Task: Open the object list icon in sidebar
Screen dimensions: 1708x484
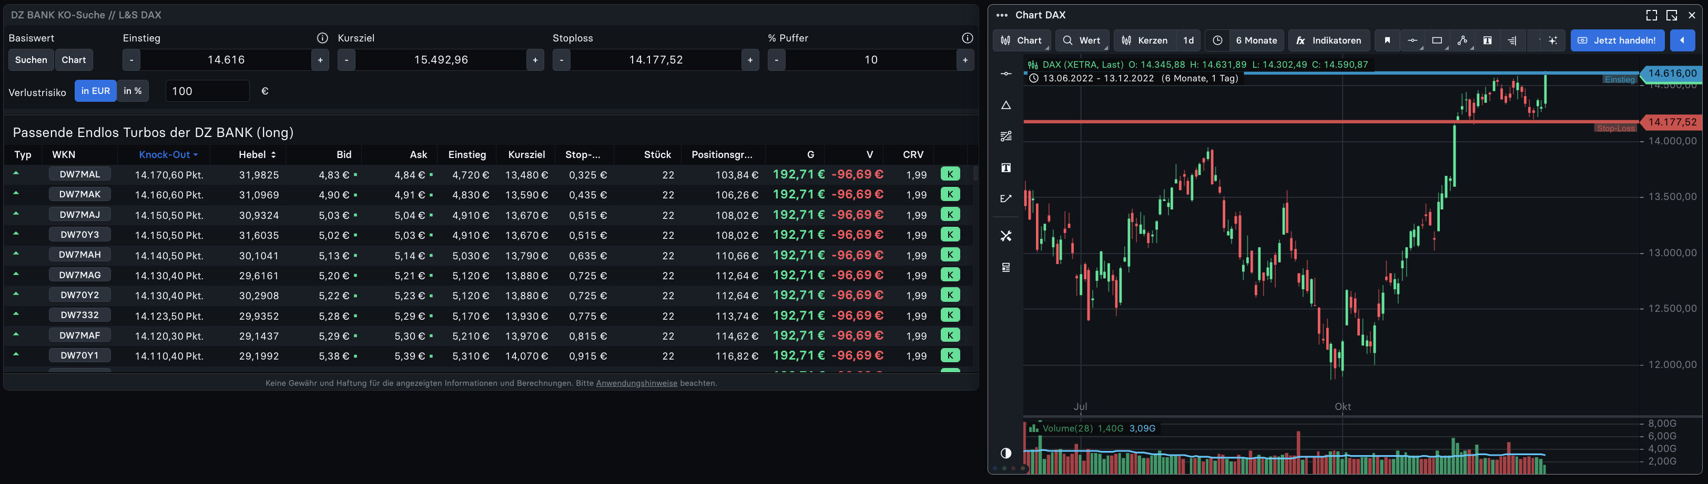Action: pyautogui.click(x=1006, y=268)
